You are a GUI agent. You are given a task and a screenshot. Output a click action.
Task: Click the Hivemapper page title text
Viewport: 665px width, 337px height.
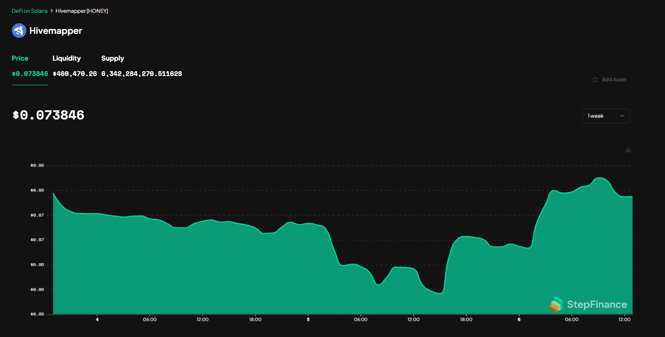pos(56,31)
